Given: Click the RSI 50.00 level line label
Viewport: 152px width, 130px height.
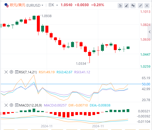Looking at the screenshot, I should 146,84.
